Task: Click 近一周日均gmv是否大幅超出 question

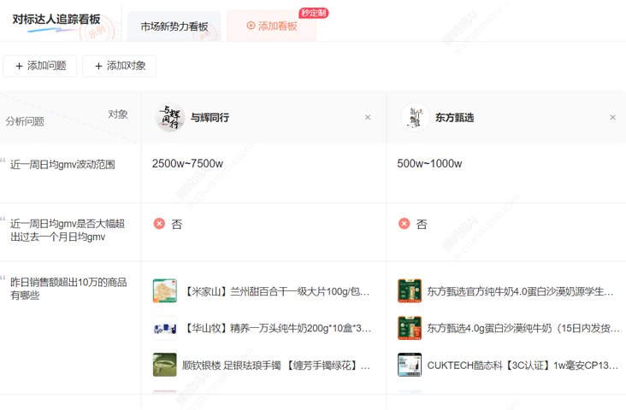Action: [x=68, y=230]
